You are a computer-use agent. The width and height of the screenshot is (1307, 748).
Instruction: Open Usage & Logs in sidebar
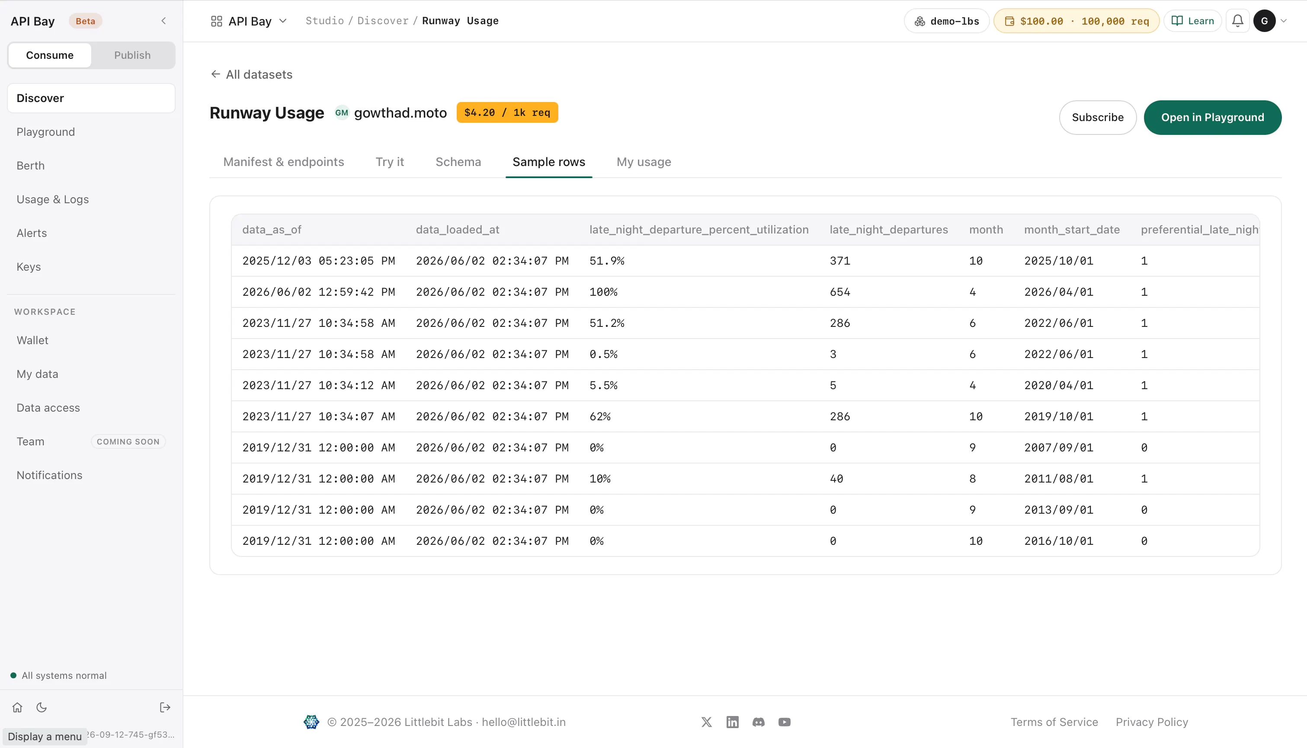[91, 199]
